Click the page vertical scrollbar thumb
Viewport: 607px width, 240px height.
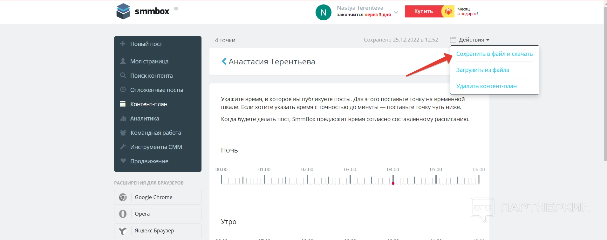pos(605,83)
